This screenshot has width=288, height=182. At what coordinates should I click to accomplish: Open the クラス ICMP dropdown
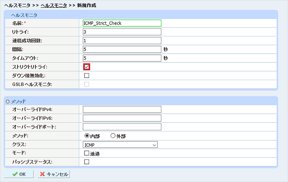click(x=121, y=145)
